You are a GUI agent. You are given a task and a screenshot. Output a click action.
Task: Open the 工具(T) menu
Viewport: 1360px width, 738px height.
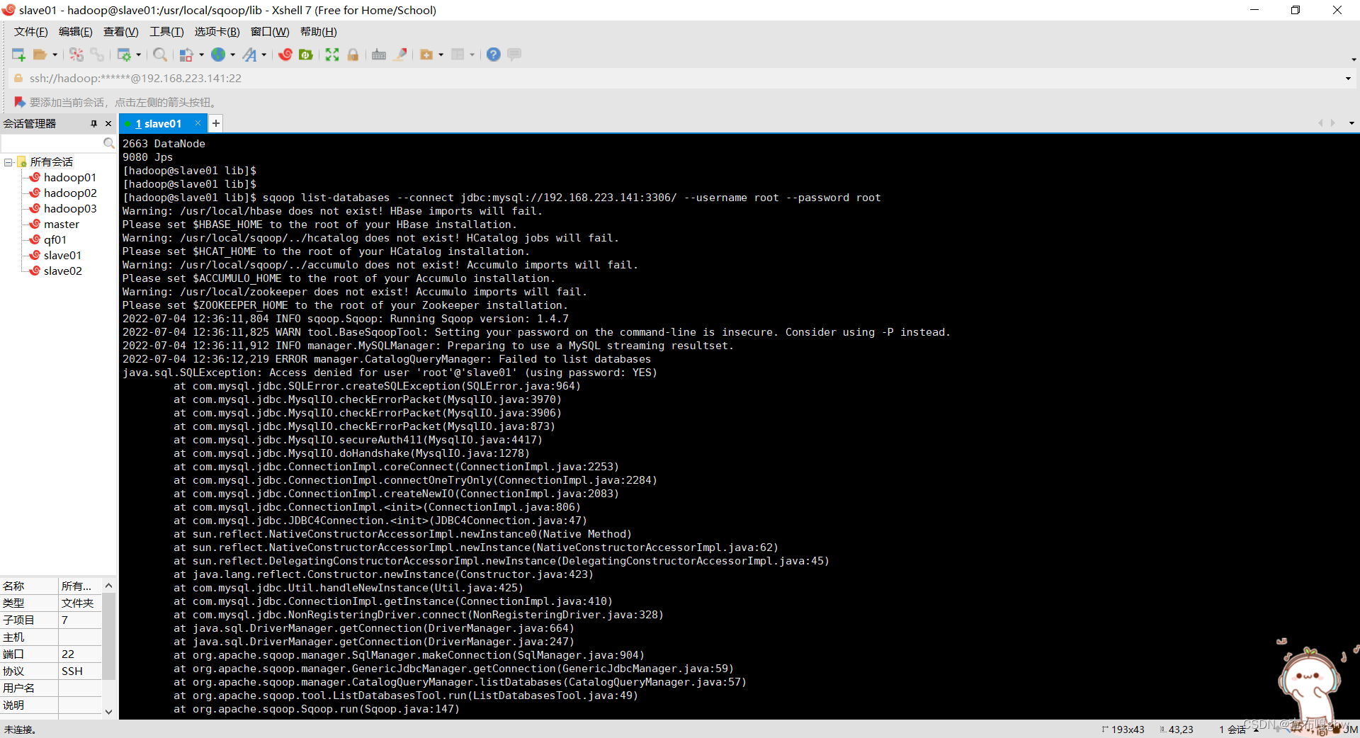166,31
